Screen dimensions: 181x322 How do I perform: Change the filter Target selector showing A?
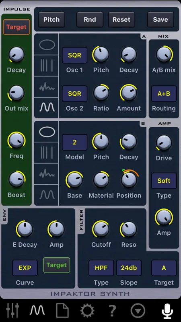coord(164,268)
